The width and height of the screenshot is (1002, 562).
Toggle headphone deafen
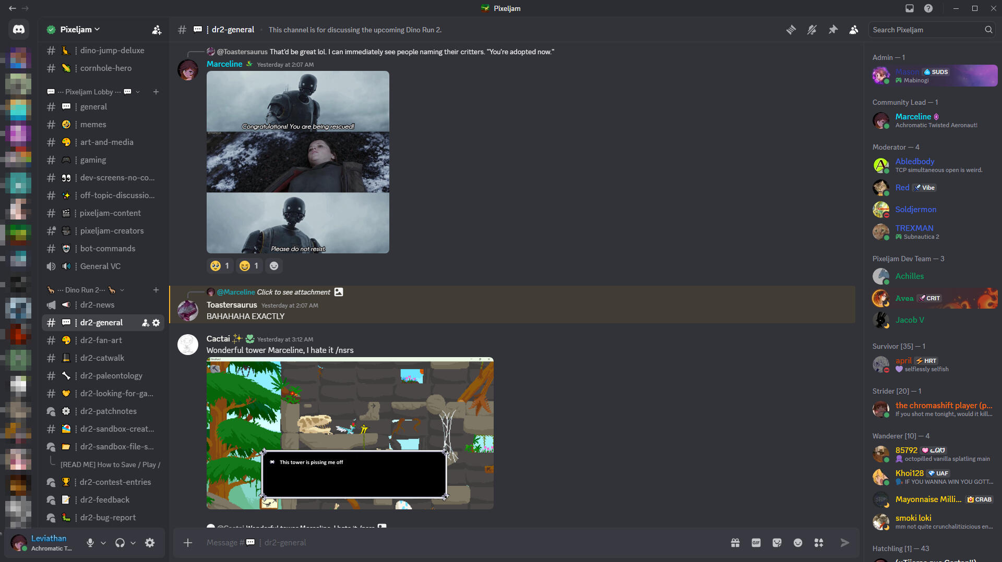click(x=120, y=543)
